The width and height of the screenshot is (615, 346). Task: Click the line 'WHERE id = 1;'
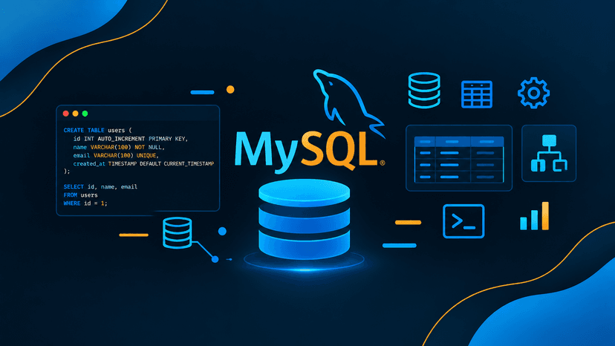pyautogui.click(x=85, y=203)
